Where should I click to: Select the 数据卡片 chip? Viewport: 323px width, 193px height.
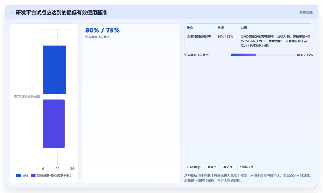tap(246, 167)
